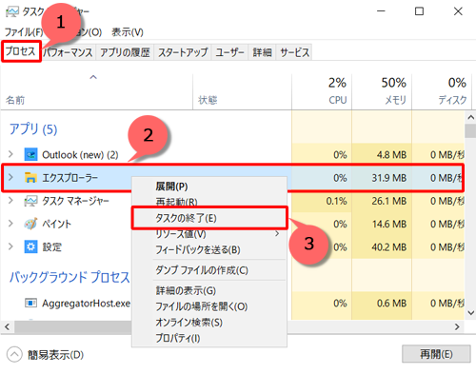Image resolution: width=476 pixels, height=374 pixels.
Task: Click the 0.1% CPU value
Action: [x=336, y=201]
